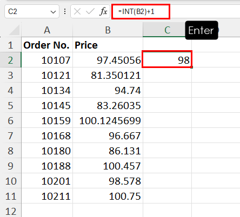Viewport: 240px width, 217px height.
Task: Select cell with order number 10159
Action: click(47, 120)
